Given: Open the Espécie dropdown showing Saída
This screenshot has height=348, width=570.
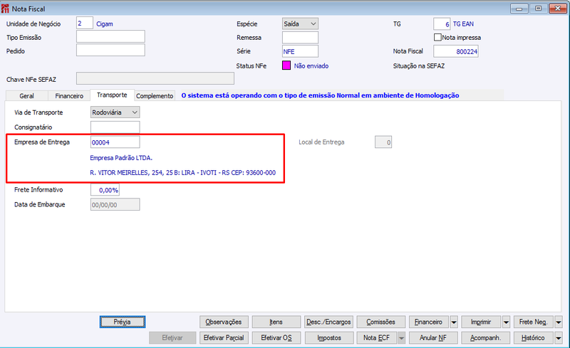Looking at the screenshot, I should (300, 24).
